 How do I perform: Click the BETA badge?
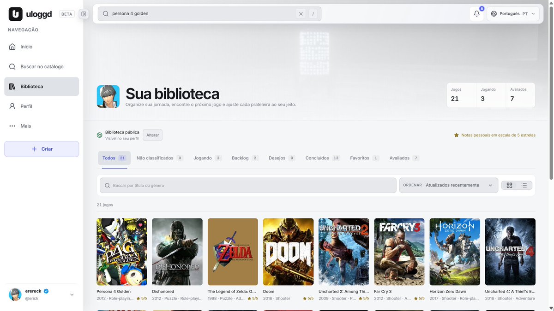click(67, 14)
